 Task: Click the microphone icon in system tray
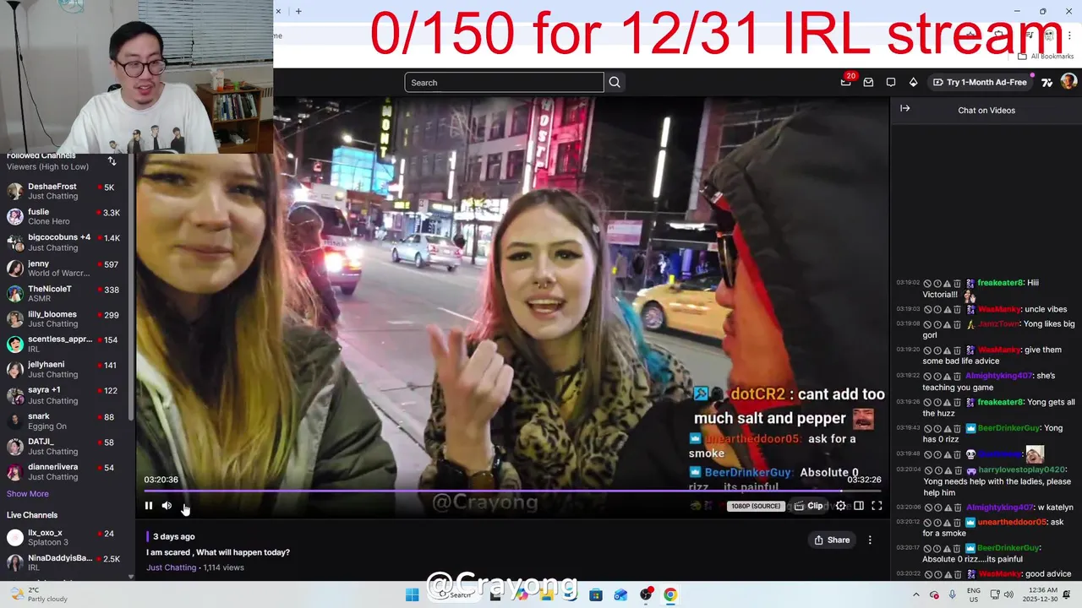pyautogui.click(x=952, y=594)
